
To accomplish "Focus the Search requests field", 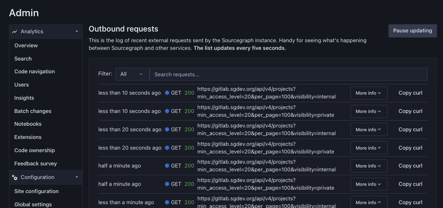I will click(288, 74).
